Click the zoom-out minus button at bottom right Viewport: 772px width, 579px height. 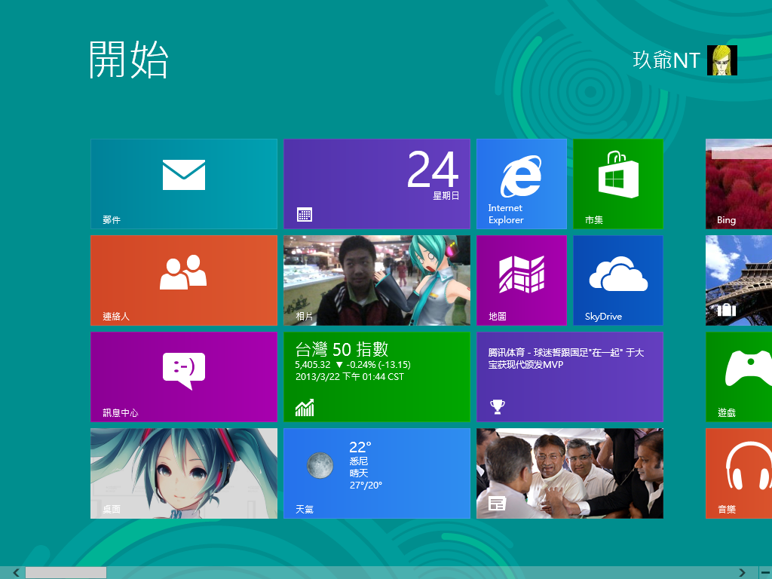(764, 573)
